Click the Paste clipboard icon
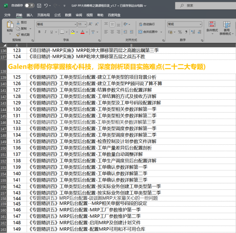Viewport: 236px width, 233px height. tap(10, 24)
